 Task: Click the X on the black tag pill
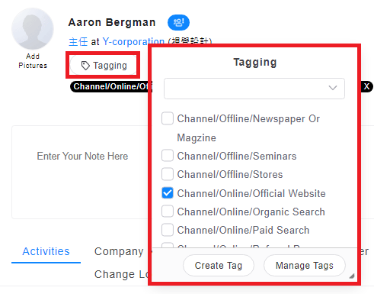click(x=366, y=86)
